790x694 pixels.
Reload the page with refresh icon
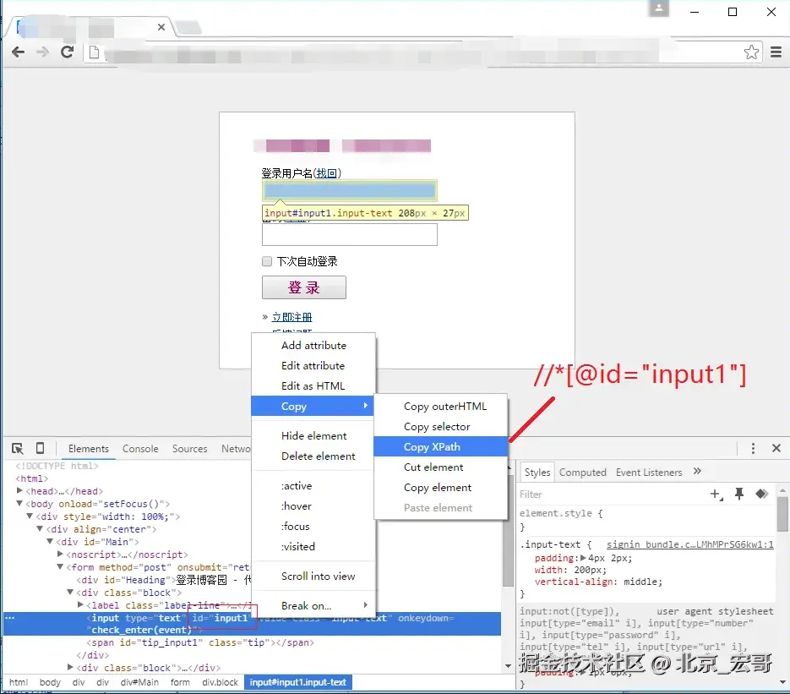(68, 52)
